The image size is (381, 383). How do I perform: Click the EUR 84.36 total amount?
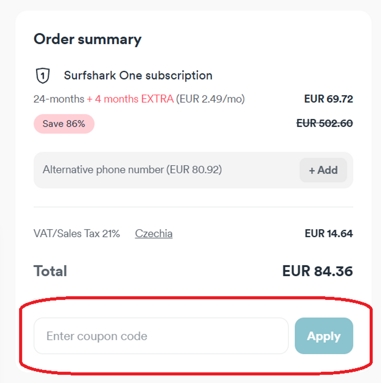317,271
